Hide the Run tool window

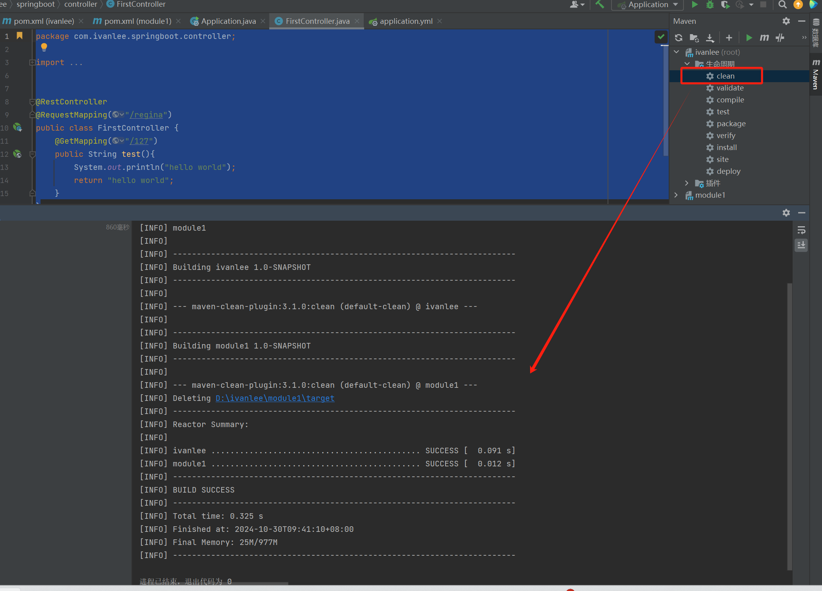[802, 213]
